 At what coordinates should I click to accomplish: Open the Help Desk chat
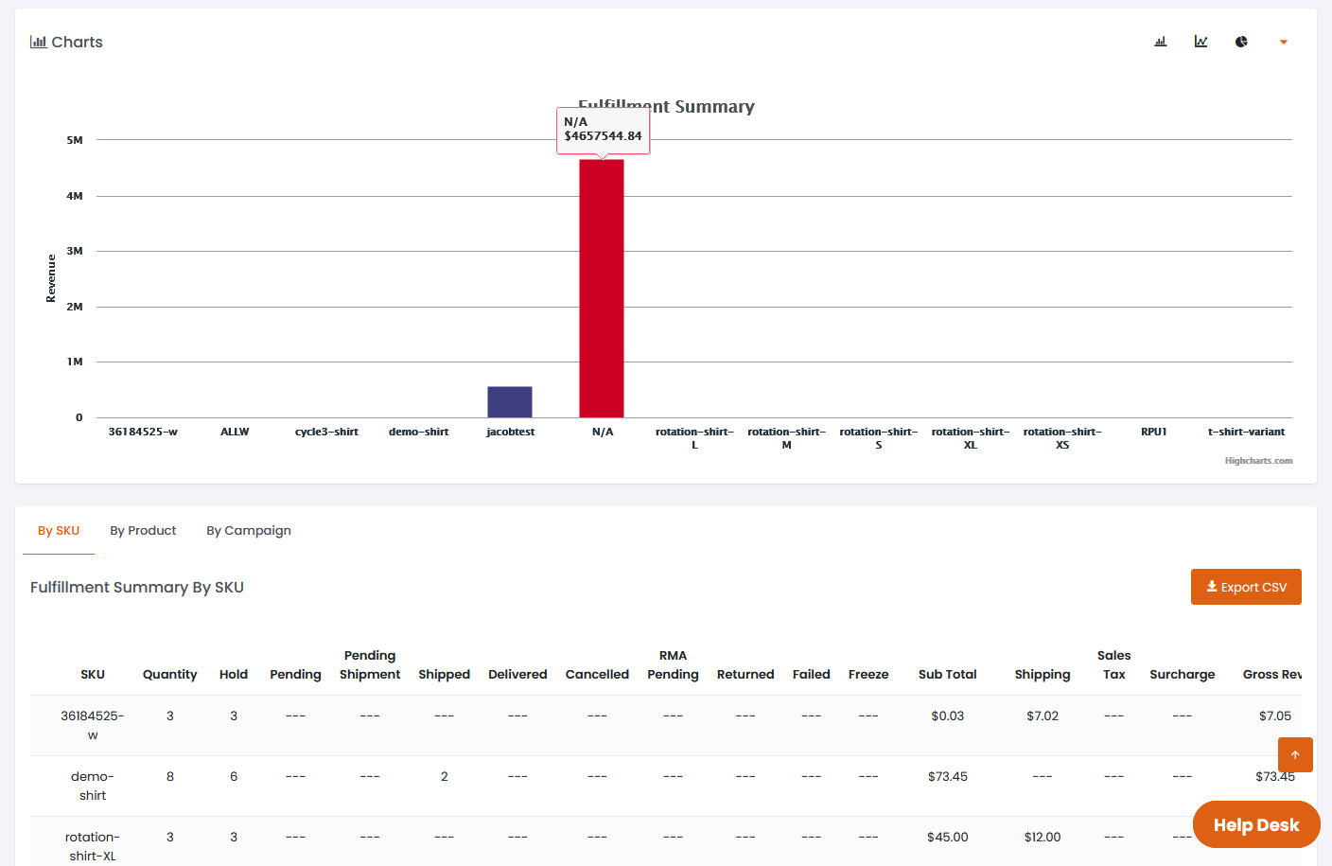coord(1256,825)
